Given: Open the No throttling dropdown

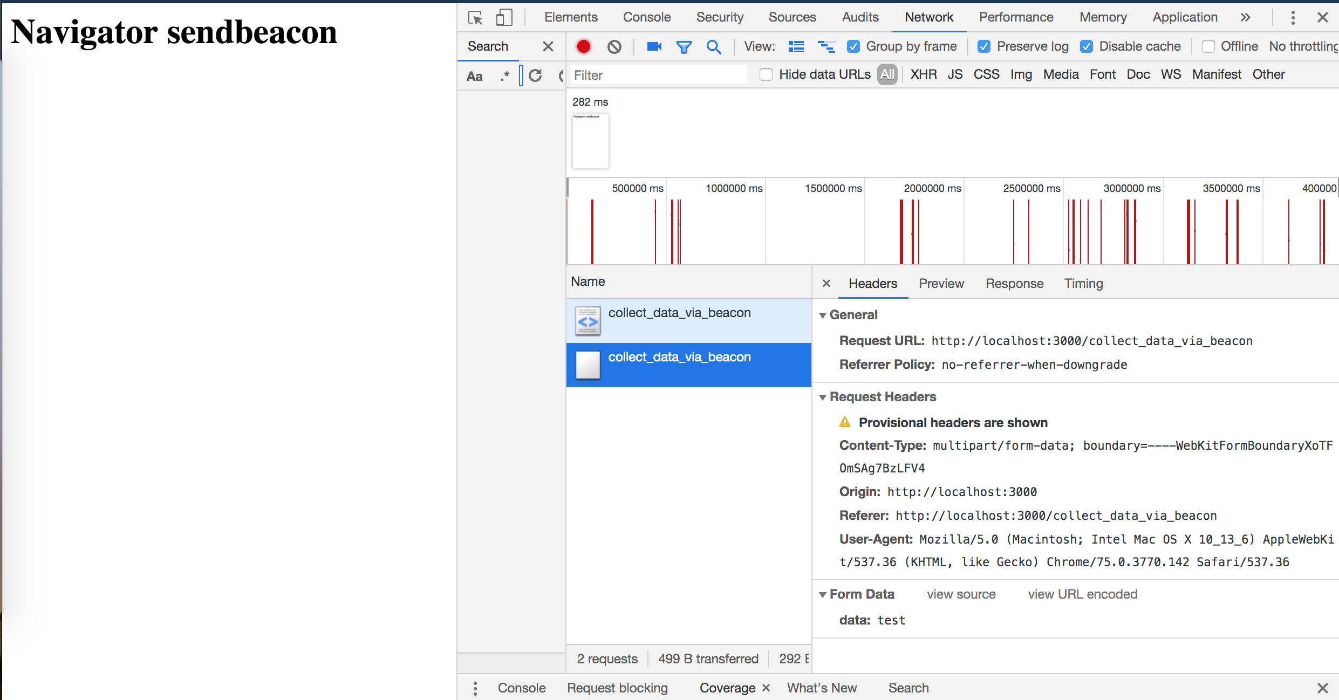Looking at the screenshot, I should click(x=1303, y=47).
